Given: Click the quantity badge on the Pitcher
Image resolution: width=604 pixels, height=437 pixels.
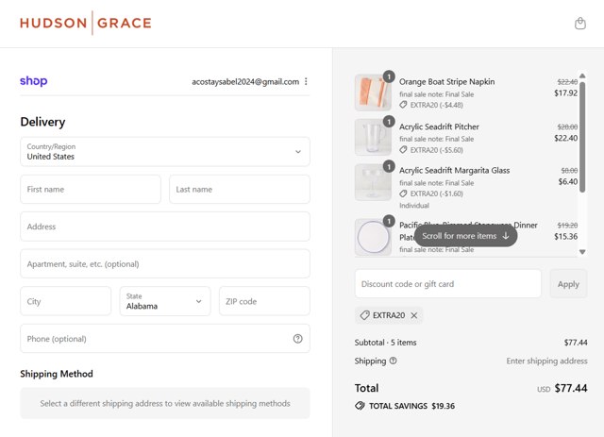Looking at the screenshot, I should point(389,122).
